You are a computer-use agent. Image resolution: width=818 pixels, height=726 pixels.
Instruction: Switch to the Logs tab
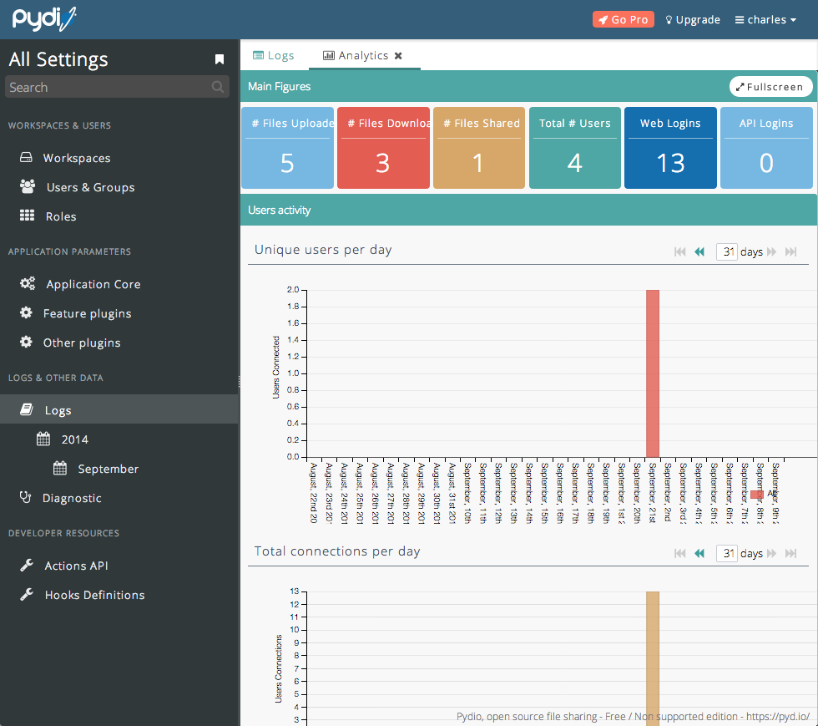[273, 56]
